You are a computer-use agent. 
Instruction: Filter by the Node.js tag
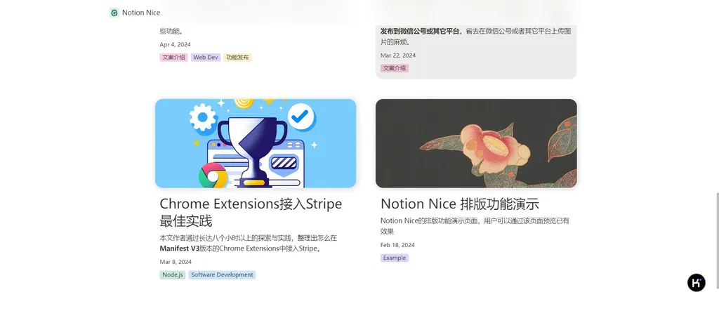[173, 275]
